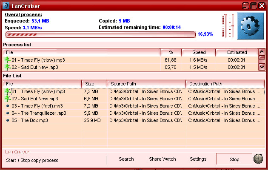Sort Process list by Estimated column

point(237,52)
